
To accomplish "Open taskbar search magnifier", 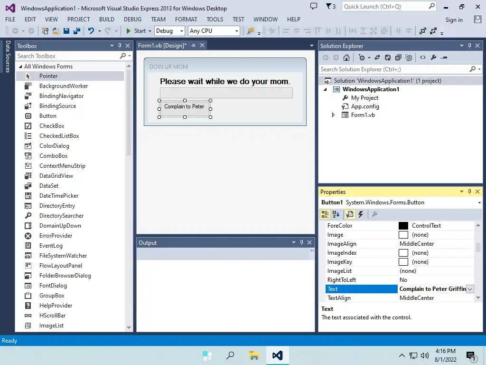I will (230, 355).
